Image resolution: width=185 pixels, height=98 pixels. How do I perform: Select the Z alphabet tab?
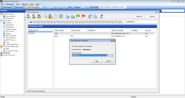[120, 22]
